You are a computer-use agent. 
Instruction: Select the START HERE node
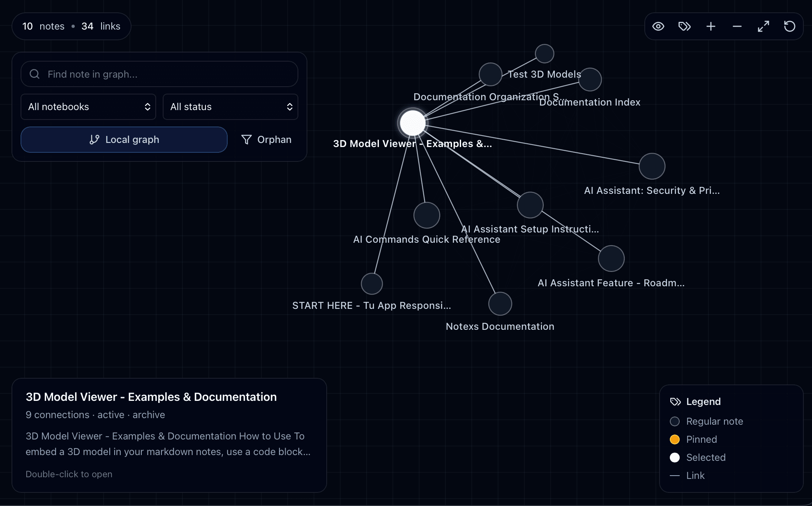(372, 284)
